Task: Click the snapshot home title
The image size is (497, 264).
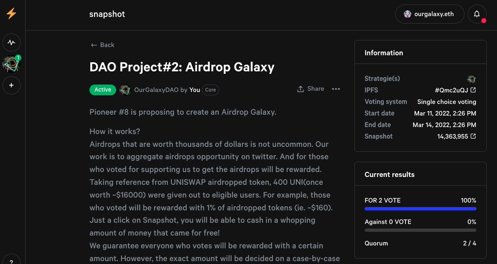Action: (x=107, y=14)
